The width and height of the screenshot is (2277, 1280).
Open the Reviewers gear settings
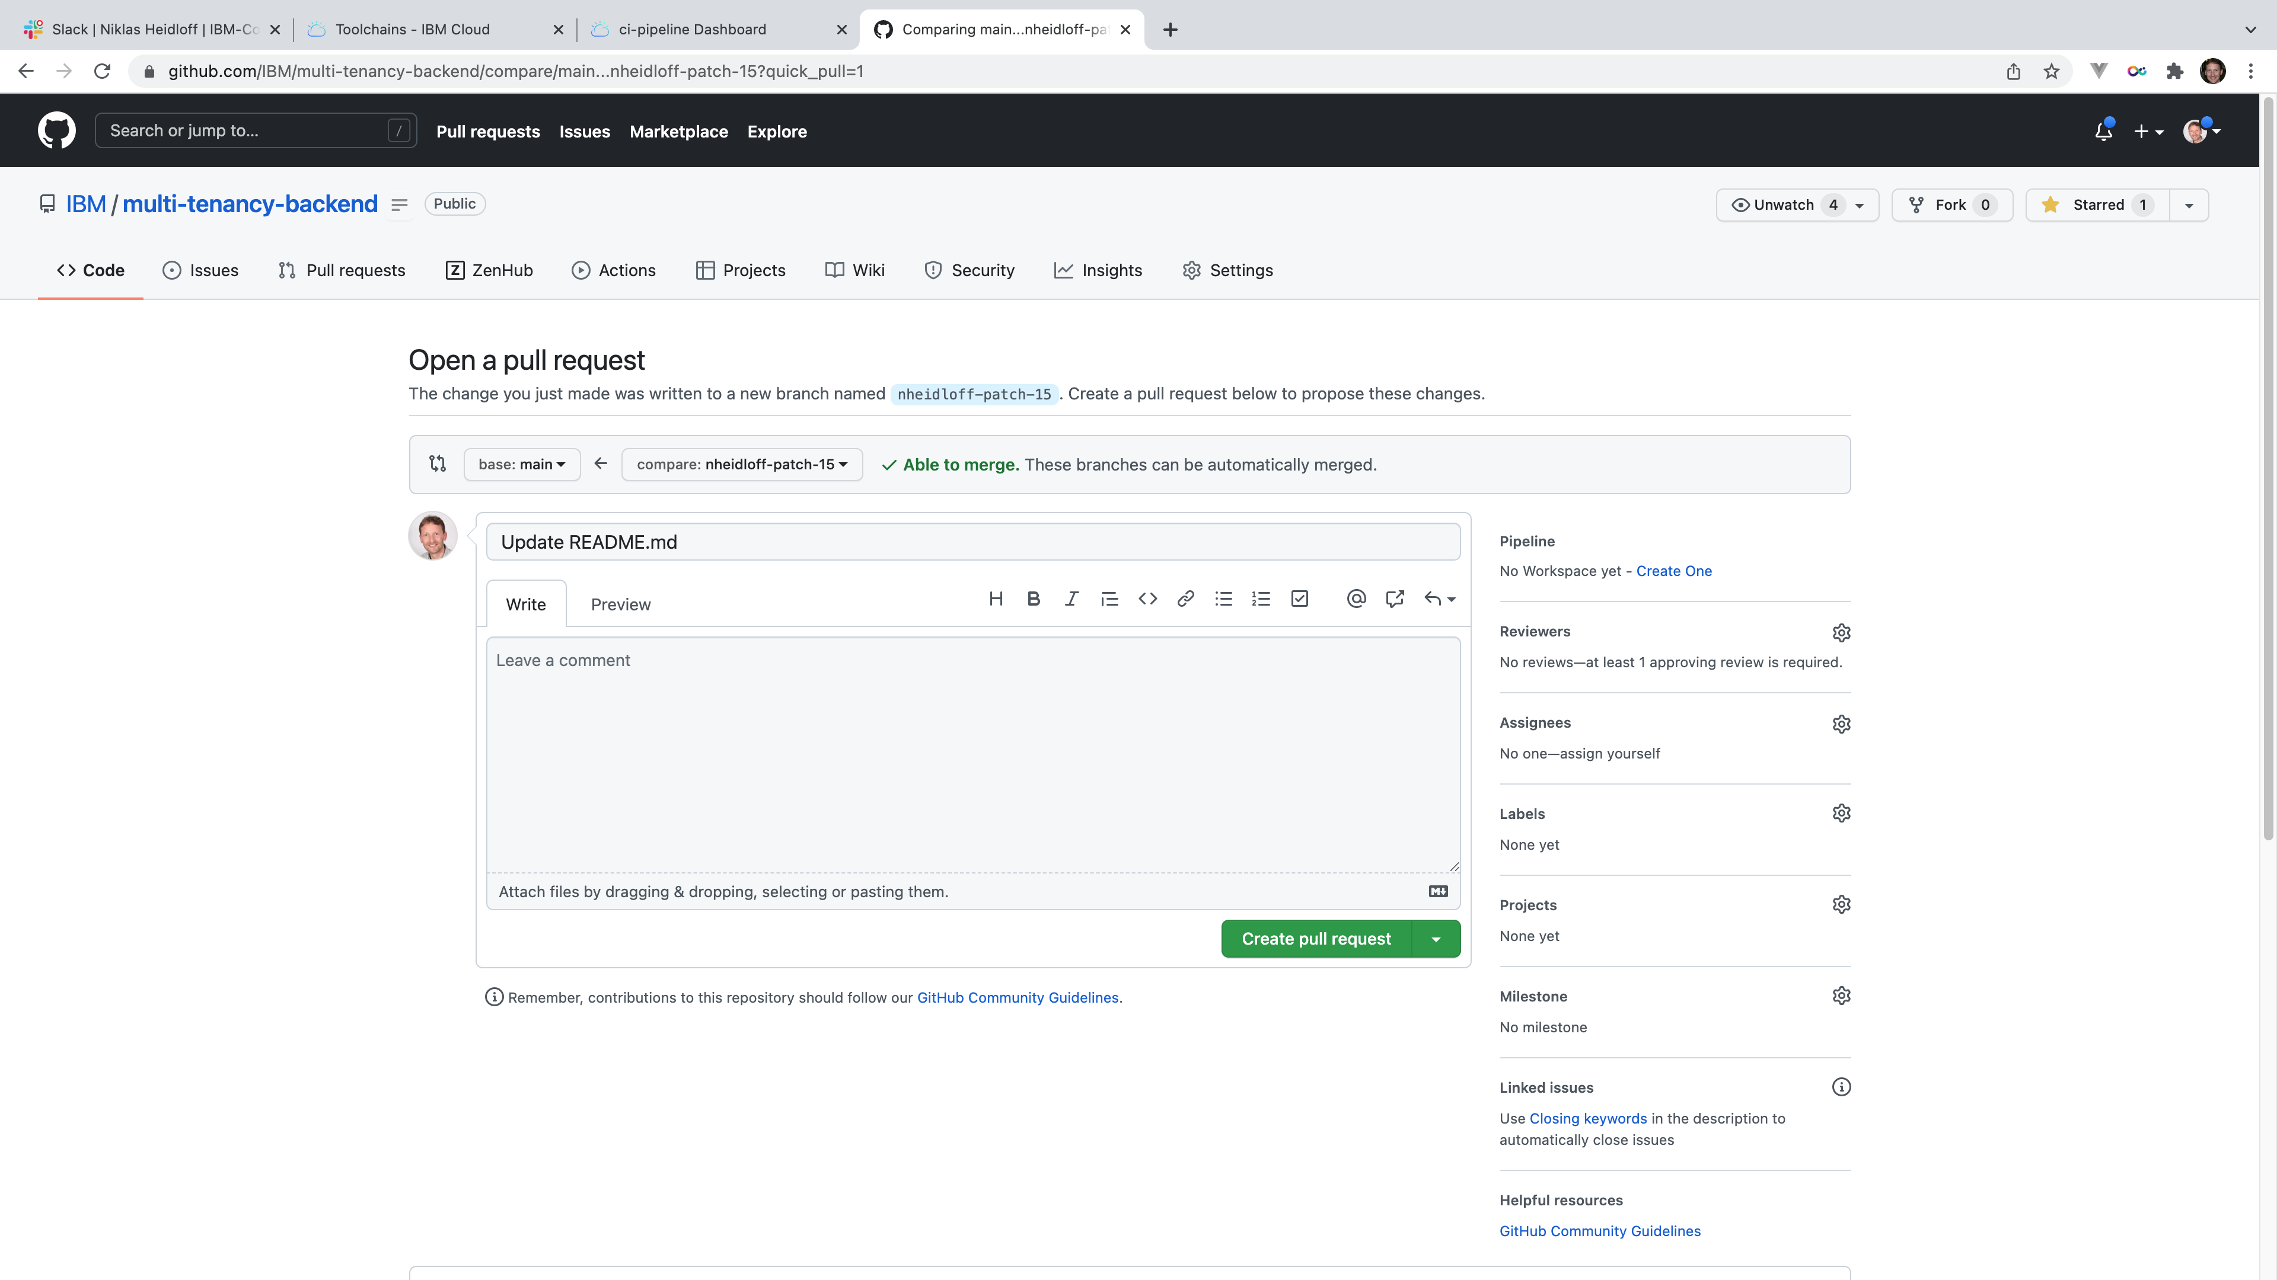(1841, 632)
